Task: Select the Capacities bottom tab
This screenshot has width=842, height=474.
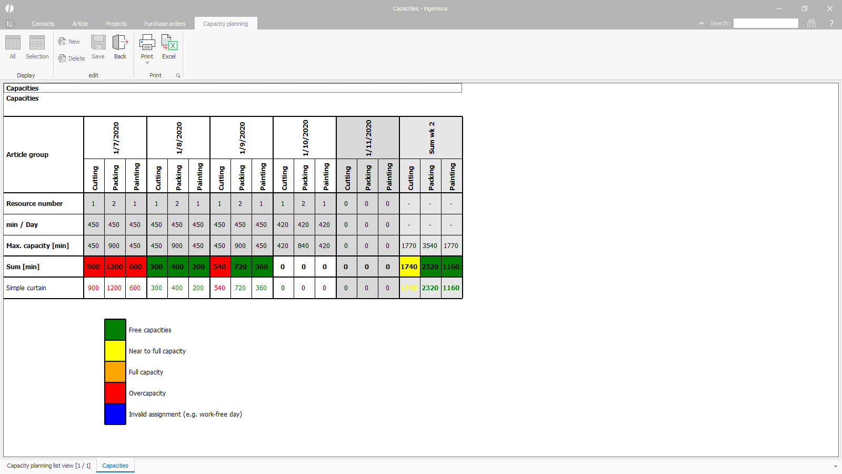Action: point(115,466)
